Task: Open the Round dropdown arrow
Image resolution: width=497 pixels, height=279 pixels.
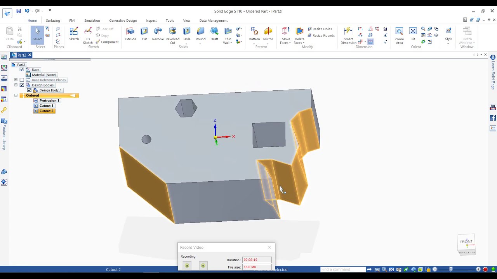Action: click(x=200, y=43)
